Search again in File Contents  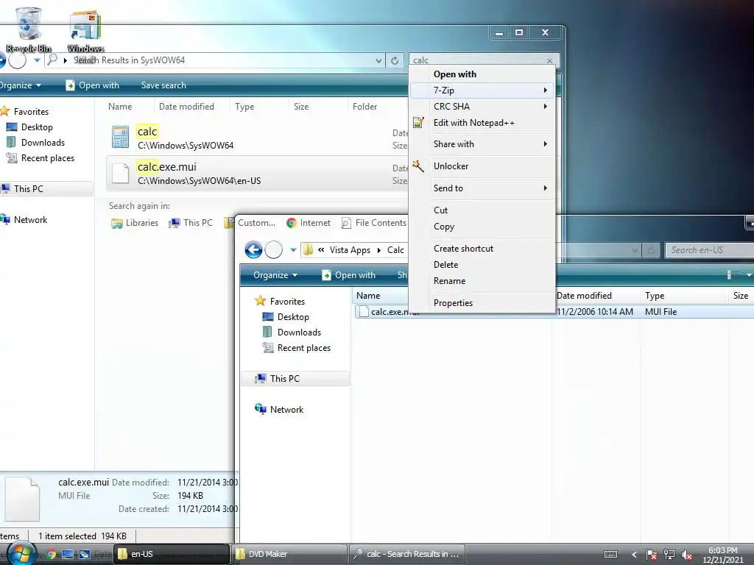tap(373, 223)
